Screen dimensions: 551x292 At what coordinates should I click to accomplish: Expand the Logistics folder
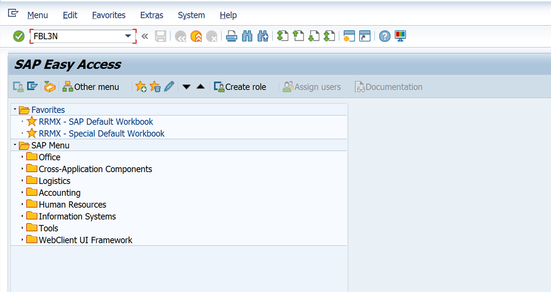tap(23, 180)
